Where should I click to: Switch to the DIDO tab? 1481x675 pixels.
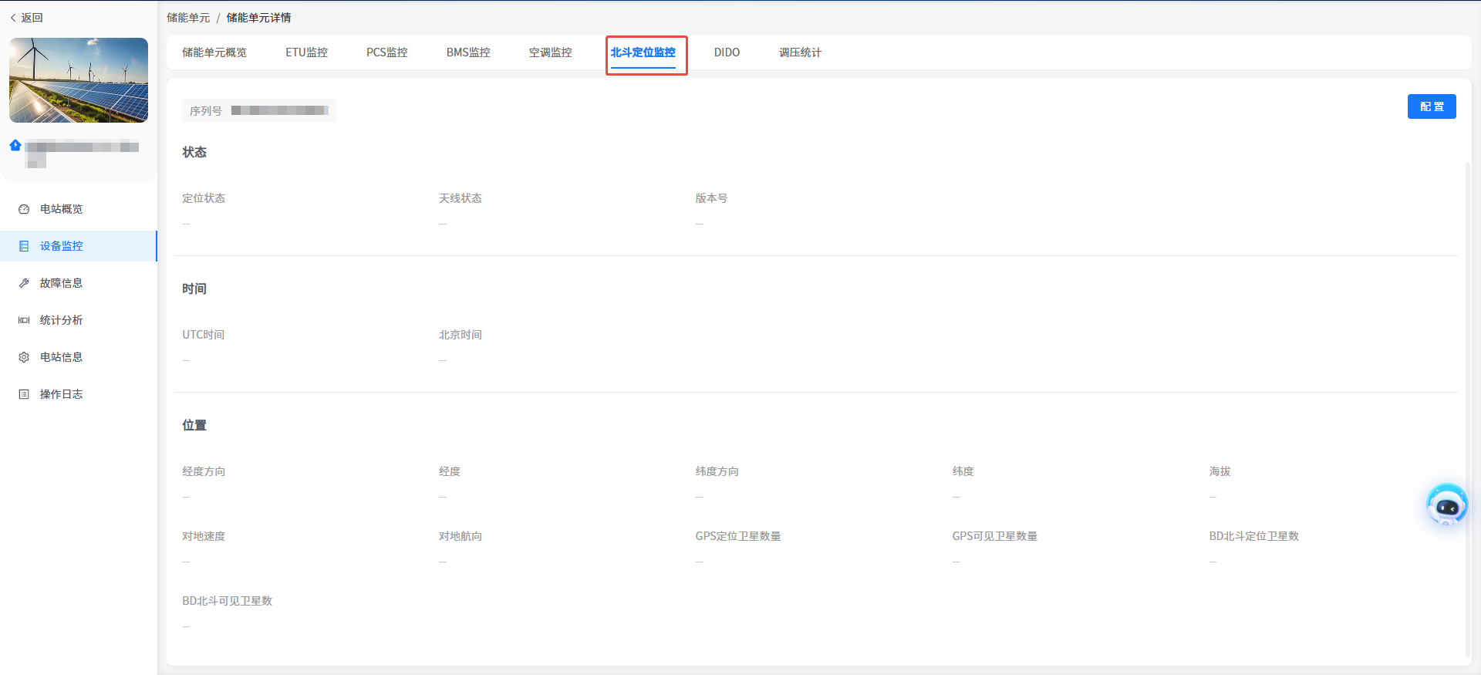727,52
